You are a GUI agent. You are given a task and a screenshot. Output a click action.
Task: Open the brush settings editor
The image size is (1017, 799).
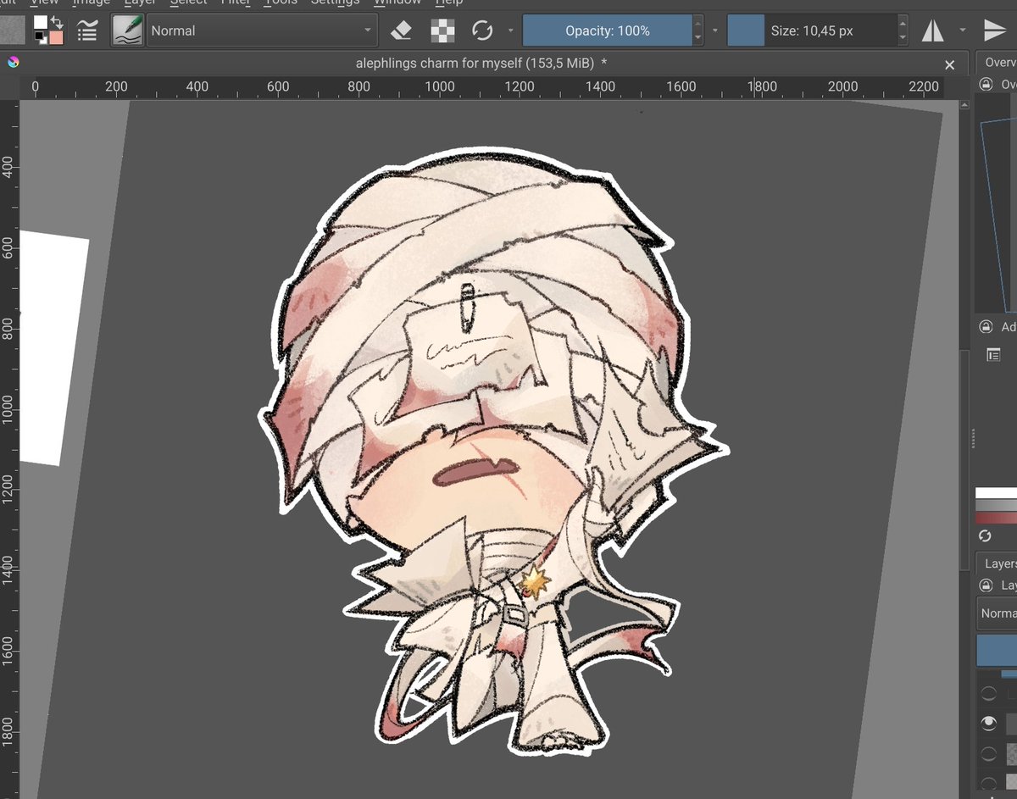tap(86, 31)
